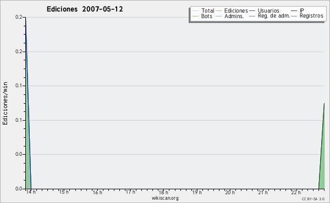Click the 'Ediciones/min' y-axis title
The height and width of the screenshot is (203, 330).
tap(5, 103)
